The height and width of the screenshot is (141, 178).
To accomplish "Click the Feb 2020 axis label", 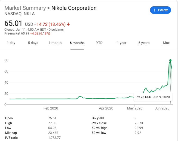I will [x=51, y=108].
